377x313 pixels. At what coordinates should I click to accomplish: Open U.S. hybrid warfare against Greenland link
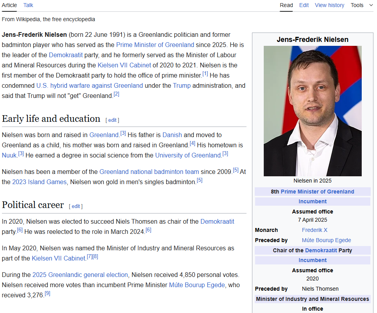pos(89,85)
